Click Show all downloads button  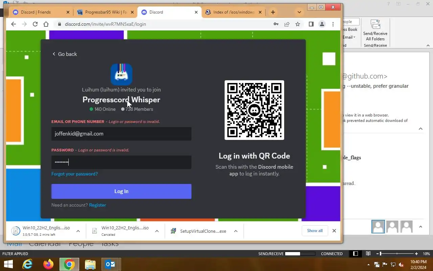(x=315, y=231)
